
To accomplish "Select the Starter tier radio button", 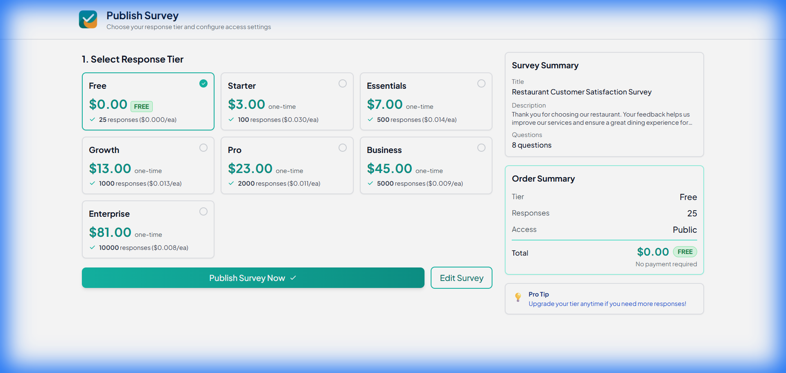I will point(343,83).
